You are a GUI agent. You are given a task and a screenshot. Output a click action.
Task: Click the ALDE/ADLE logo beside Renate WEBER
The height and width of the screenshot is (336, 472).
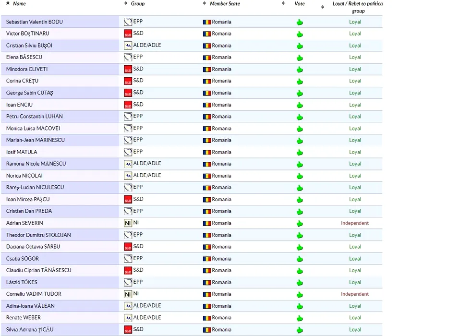click(x=128, y=318)
